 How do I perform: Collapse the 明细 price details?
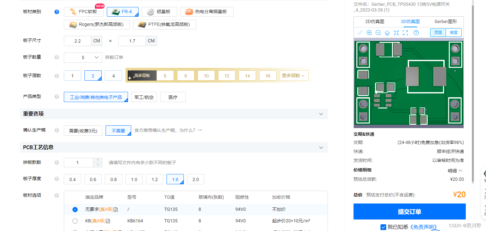[455, 171]
